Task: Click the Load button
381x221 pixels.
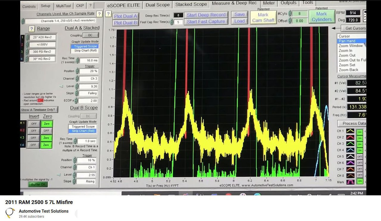Action: point(239,21)
